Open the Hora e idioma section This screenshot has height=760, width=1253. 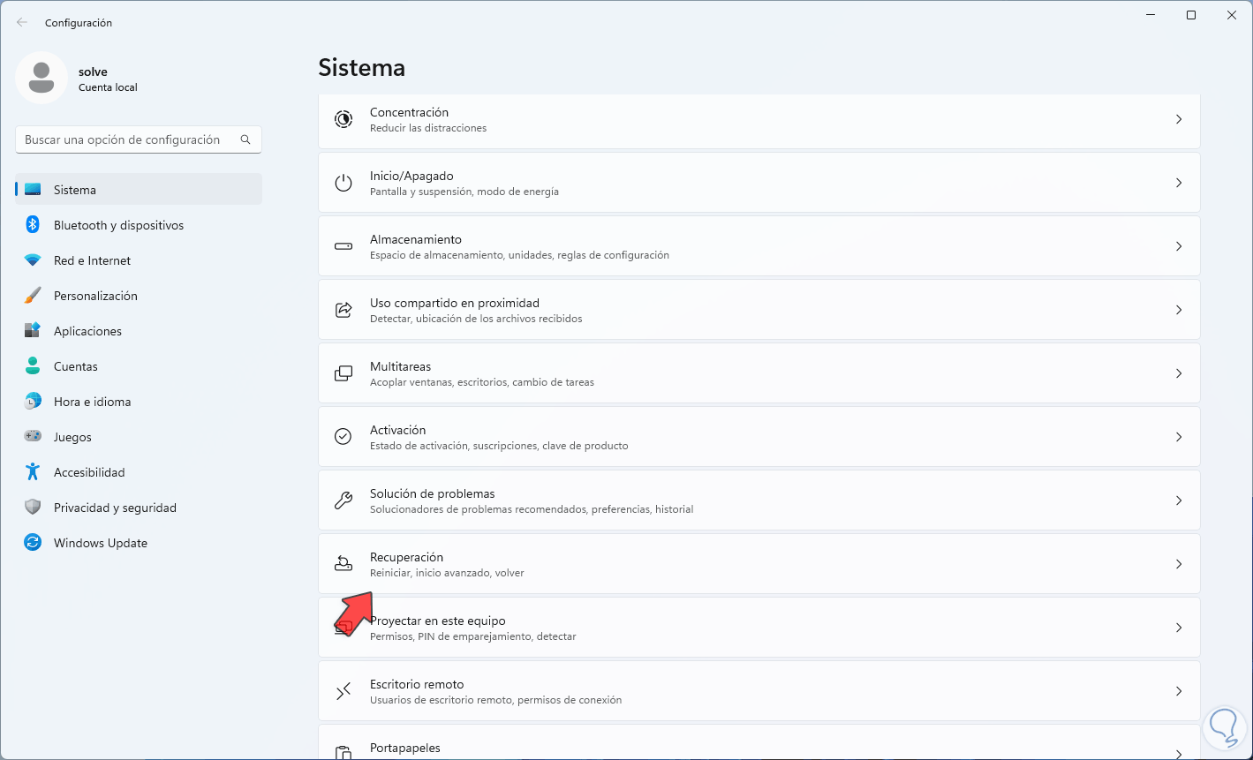(92, 402)
